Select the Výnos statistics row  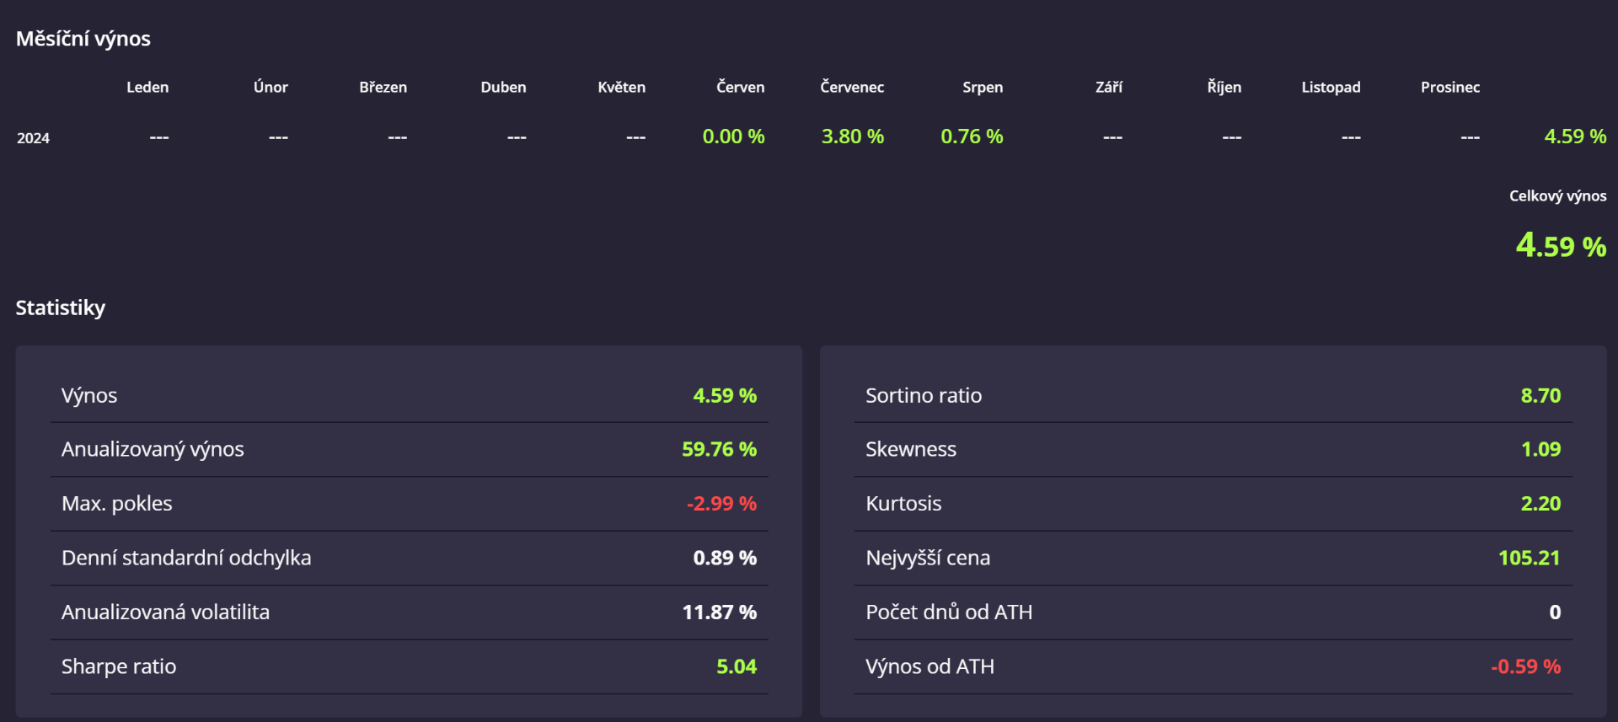(x=409, y=396)
